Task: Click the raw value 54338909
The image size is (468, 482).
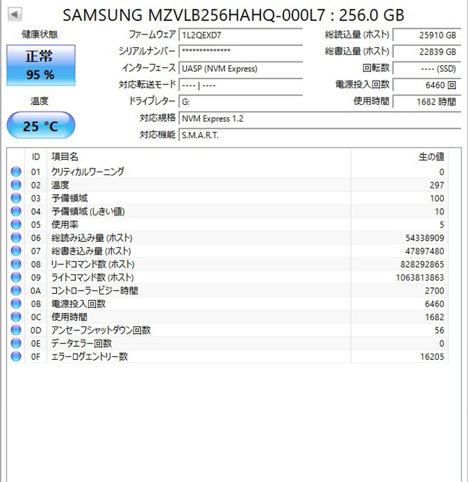Action: click(x=425, y=238)
